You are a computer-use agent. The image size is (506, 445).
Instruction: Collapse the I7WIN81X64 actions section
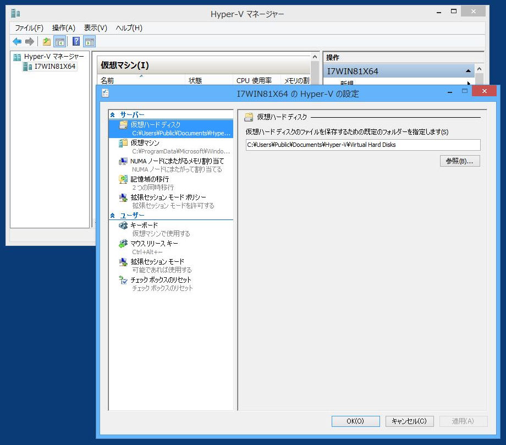(x=468, y=72)
